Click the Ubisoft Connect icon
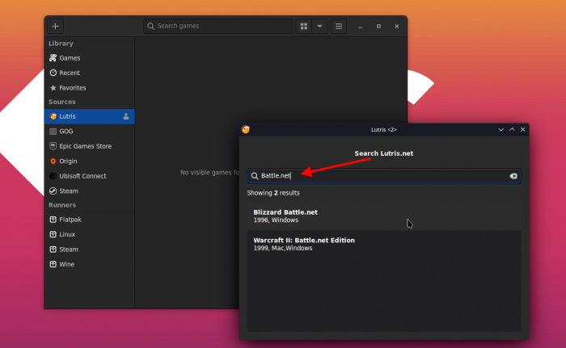 pyautogui.click(x=53, y=176)
